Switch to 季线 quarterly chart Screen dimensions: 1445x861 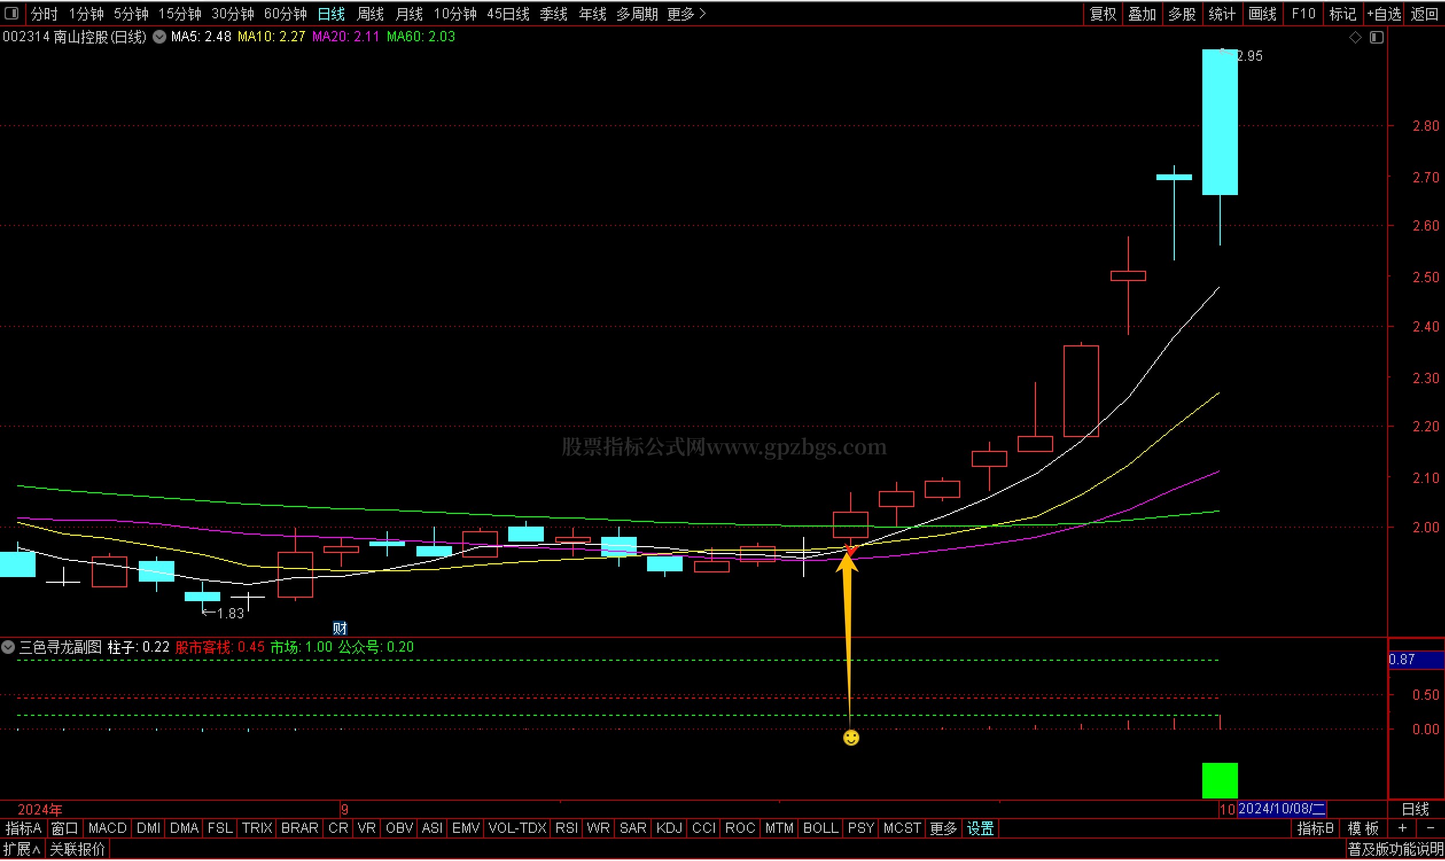554,14
